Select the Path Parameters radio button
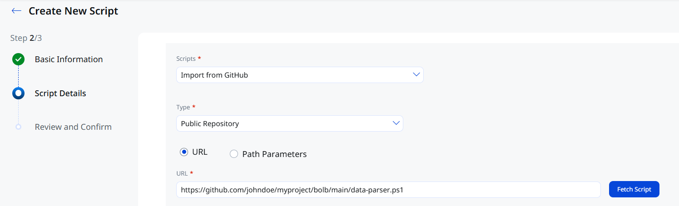The height and width of the screenshot is (206, 679). pos(234,154)
